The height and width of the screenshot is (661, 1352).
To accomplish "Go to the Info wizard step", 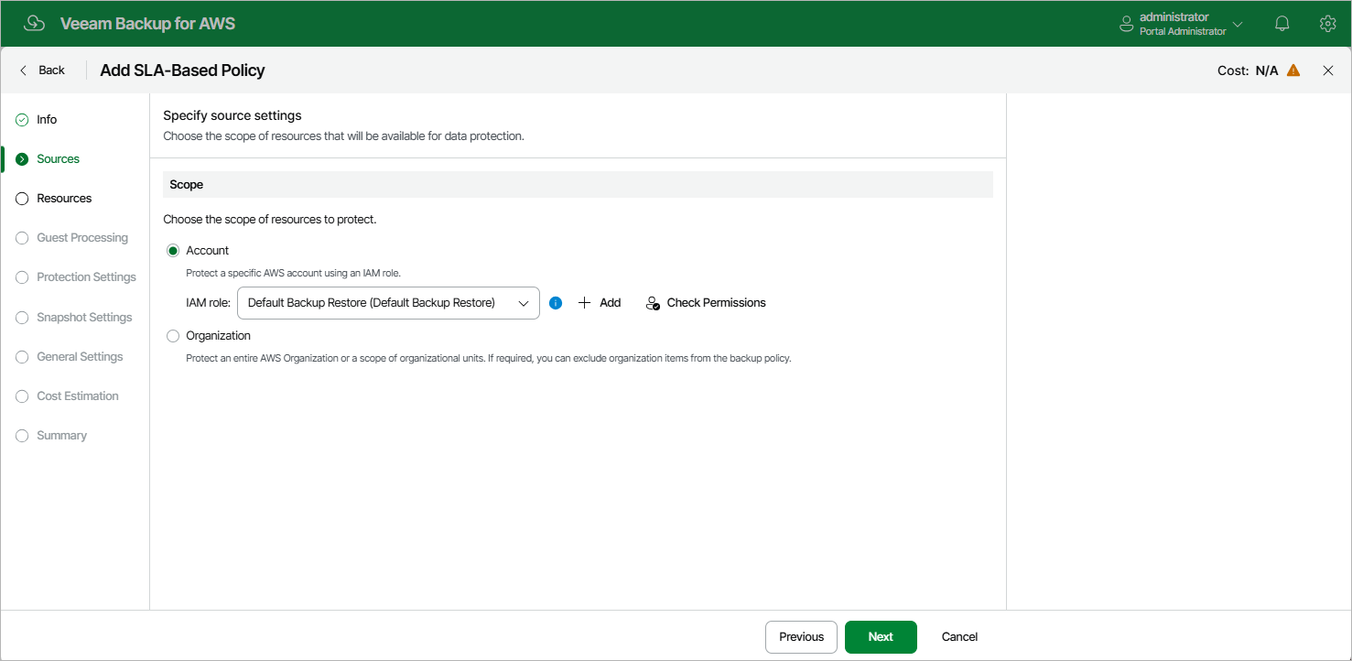I will click(47, 120).
